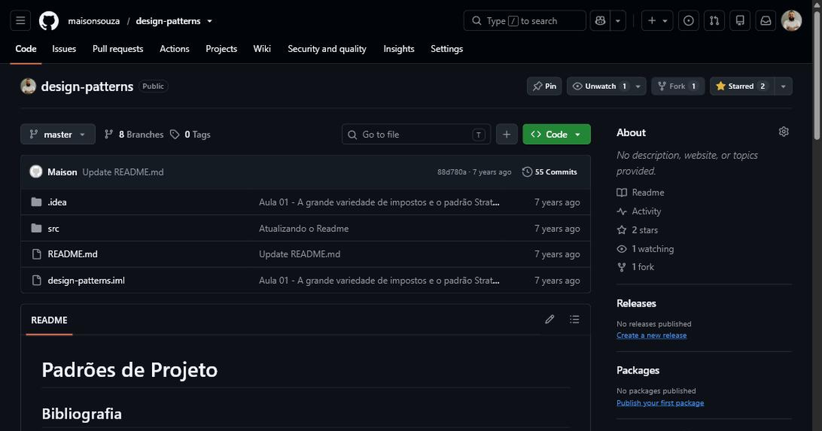Click the star icon beside 2 stars
The image size is (822, 431).
(621, 230)
